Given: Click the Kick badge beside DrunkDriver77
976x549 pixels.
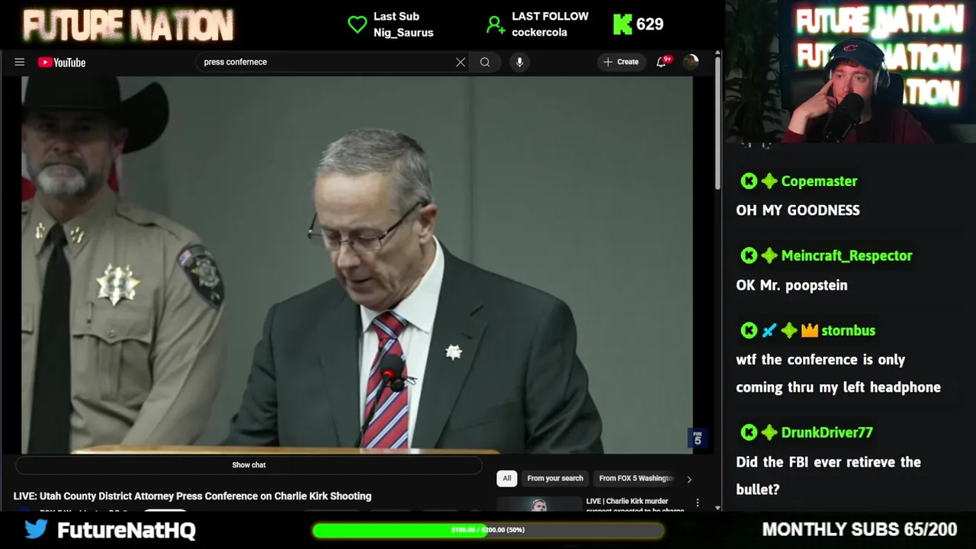Looking at the screenshot, I should click(749, 432).
